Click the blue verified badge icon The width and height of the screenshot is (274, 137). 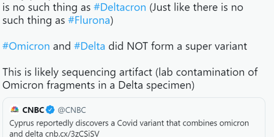[50, 110]
